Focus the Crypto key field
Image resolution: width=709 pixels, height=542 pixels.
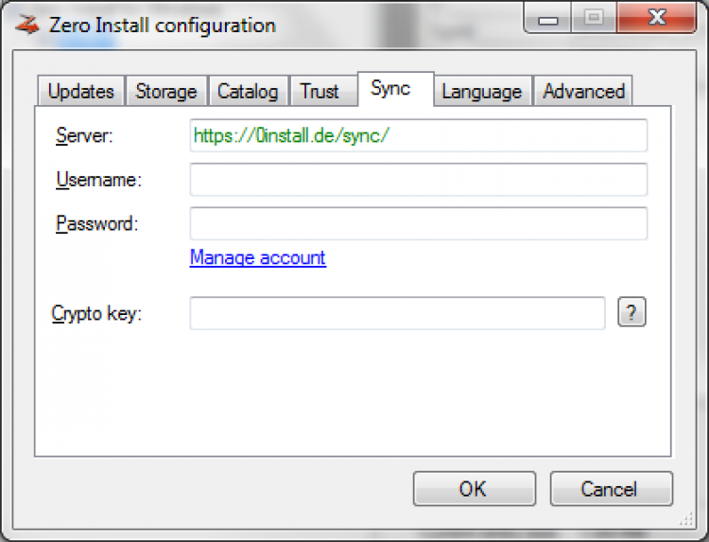pos(397,314)
